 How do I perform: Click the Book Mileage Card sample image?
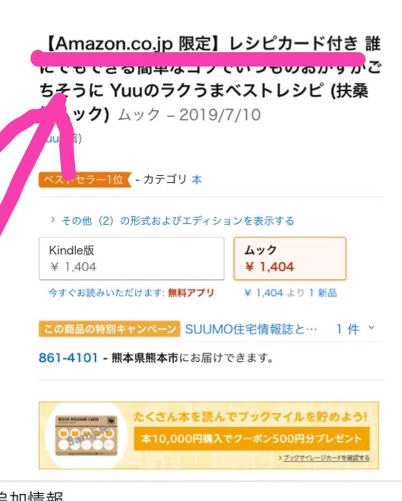coord(86,435)
